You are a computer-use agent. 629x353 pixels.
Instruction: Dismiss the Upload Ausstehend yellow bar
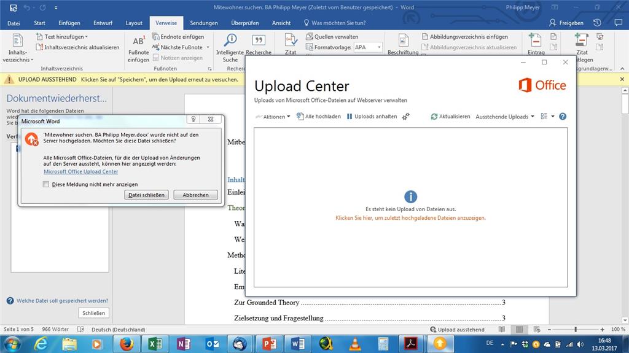622,79
